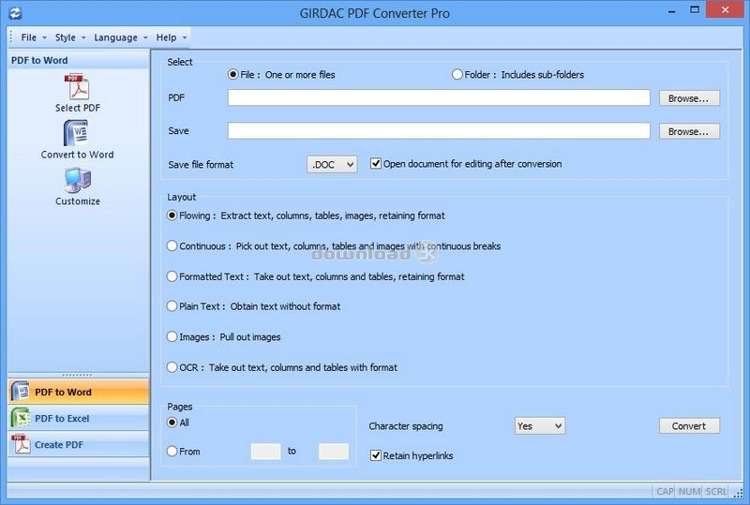
Task: Click the Save path input field
Action: (439, 130)
